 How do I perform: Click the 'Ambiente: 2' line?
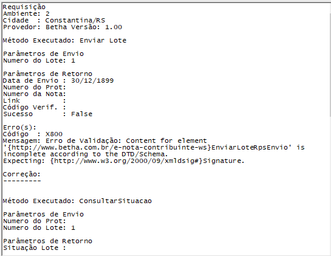[x=26, y=14]
